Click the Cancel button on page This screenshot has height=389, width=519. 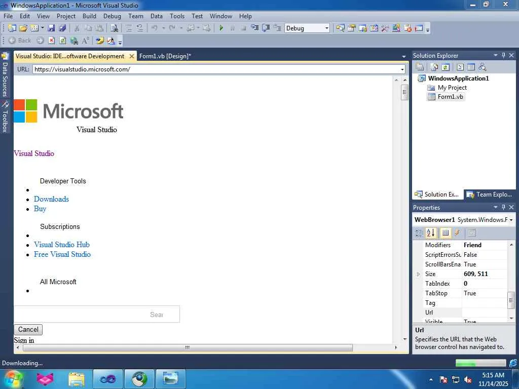28,329
